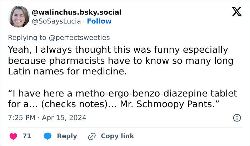
Task: Click the chain link copy icon
Action: [92, 136]
